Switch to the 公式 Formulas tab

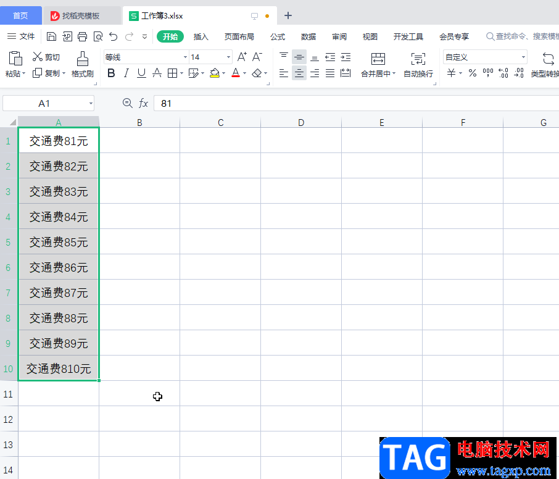point(278,36)
